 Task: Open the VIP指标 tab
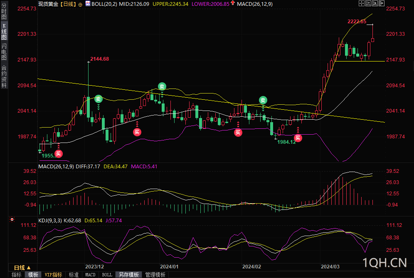click(53, 275)
